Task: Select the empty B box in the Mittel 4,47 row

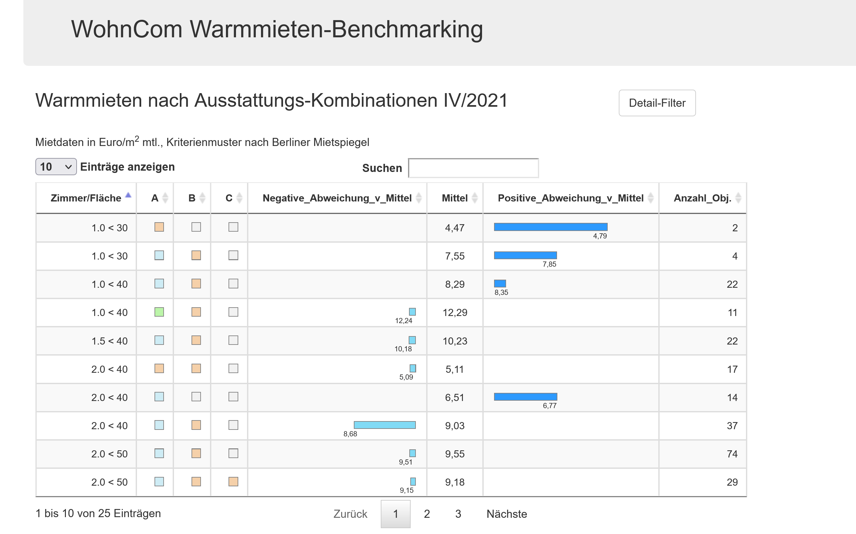Action: click(x=196, y=227)
